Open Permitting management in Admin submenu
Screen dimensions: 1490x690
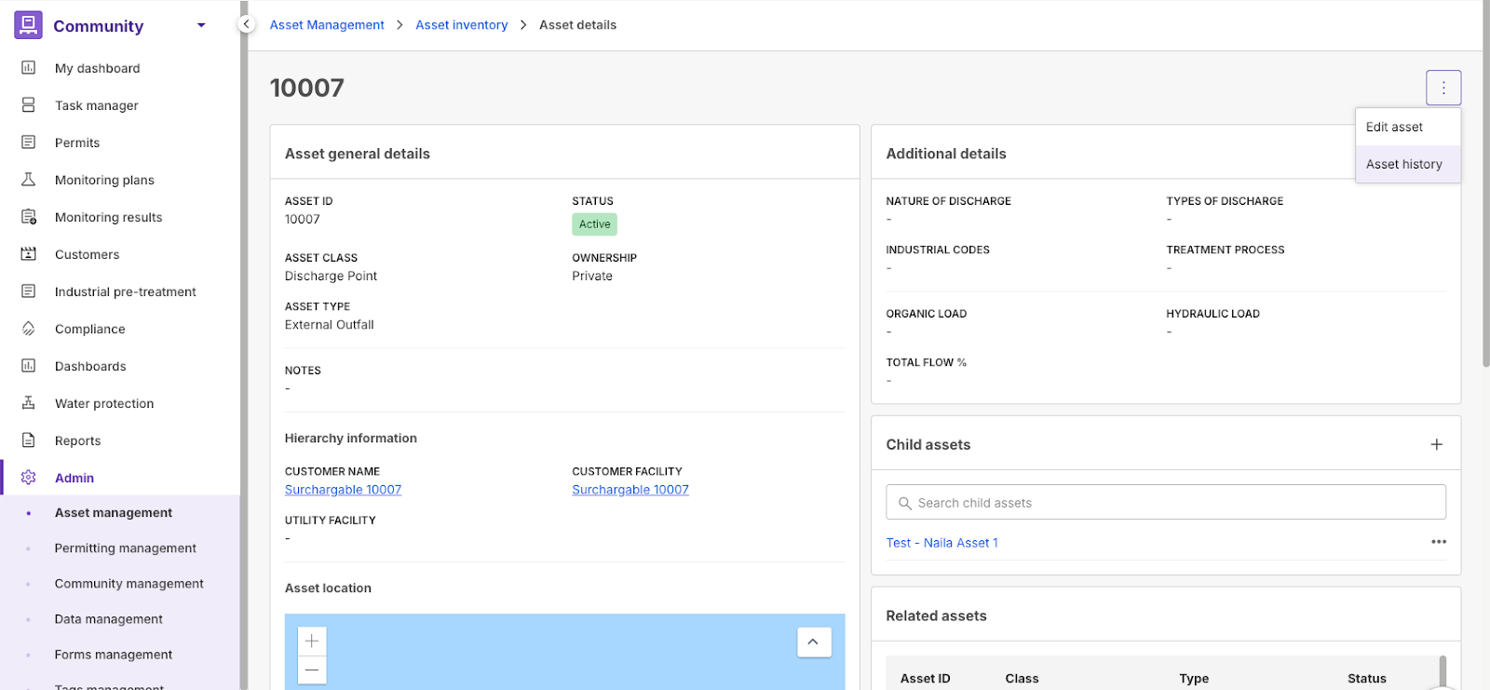pyautogui.click(x=125, y=548)
